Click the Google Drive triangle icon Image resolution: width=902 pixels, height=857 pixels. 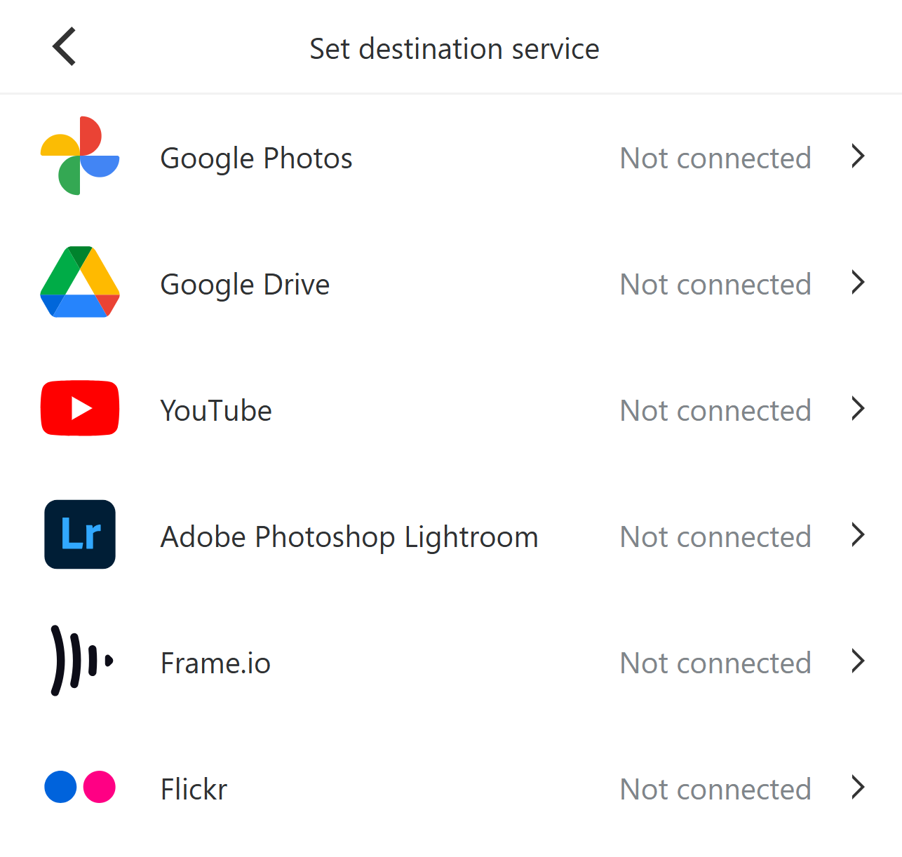click(80, 282)
